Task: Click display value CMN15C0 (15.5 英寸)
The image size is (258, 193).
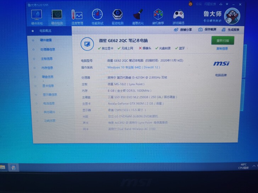Action: tap(127, 110)
